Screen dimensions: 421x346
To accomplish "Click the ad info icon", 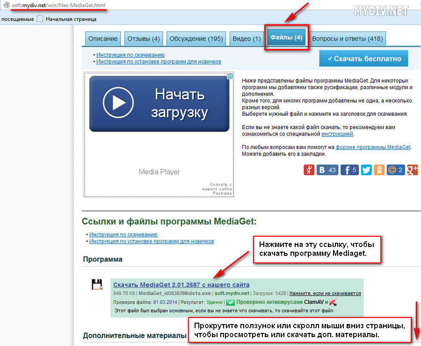I will pos(230,76).
